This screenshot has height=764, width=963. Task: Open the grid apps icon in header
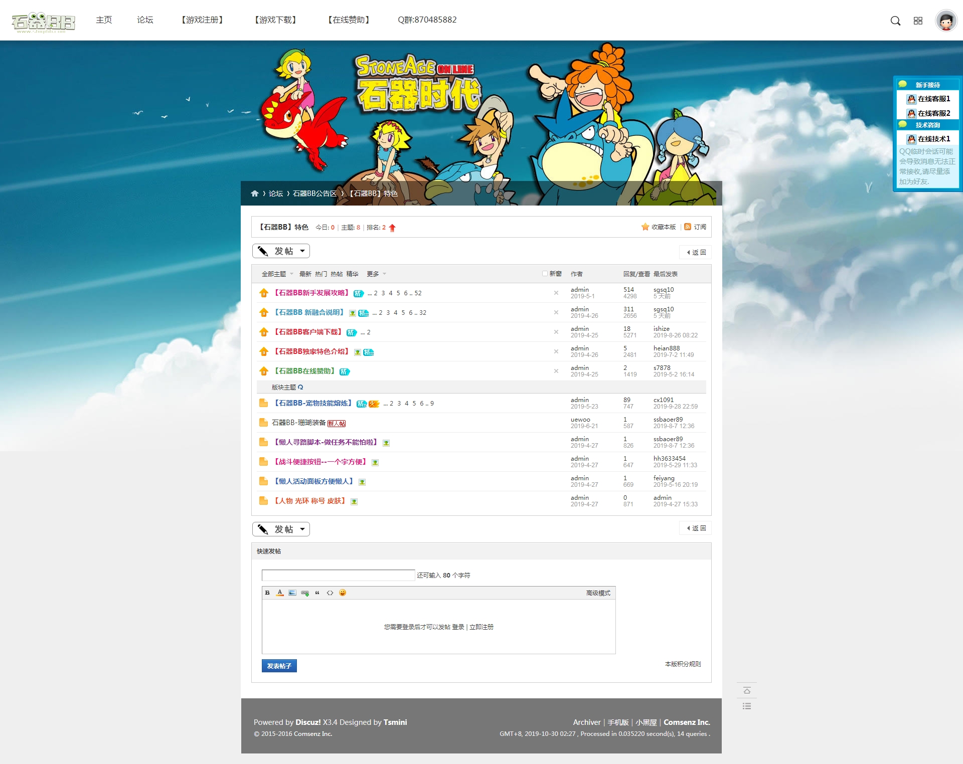click(918, 21)
